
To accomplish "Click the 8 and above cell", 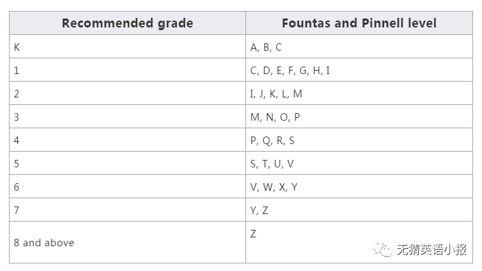I will [x=128, y=242].
